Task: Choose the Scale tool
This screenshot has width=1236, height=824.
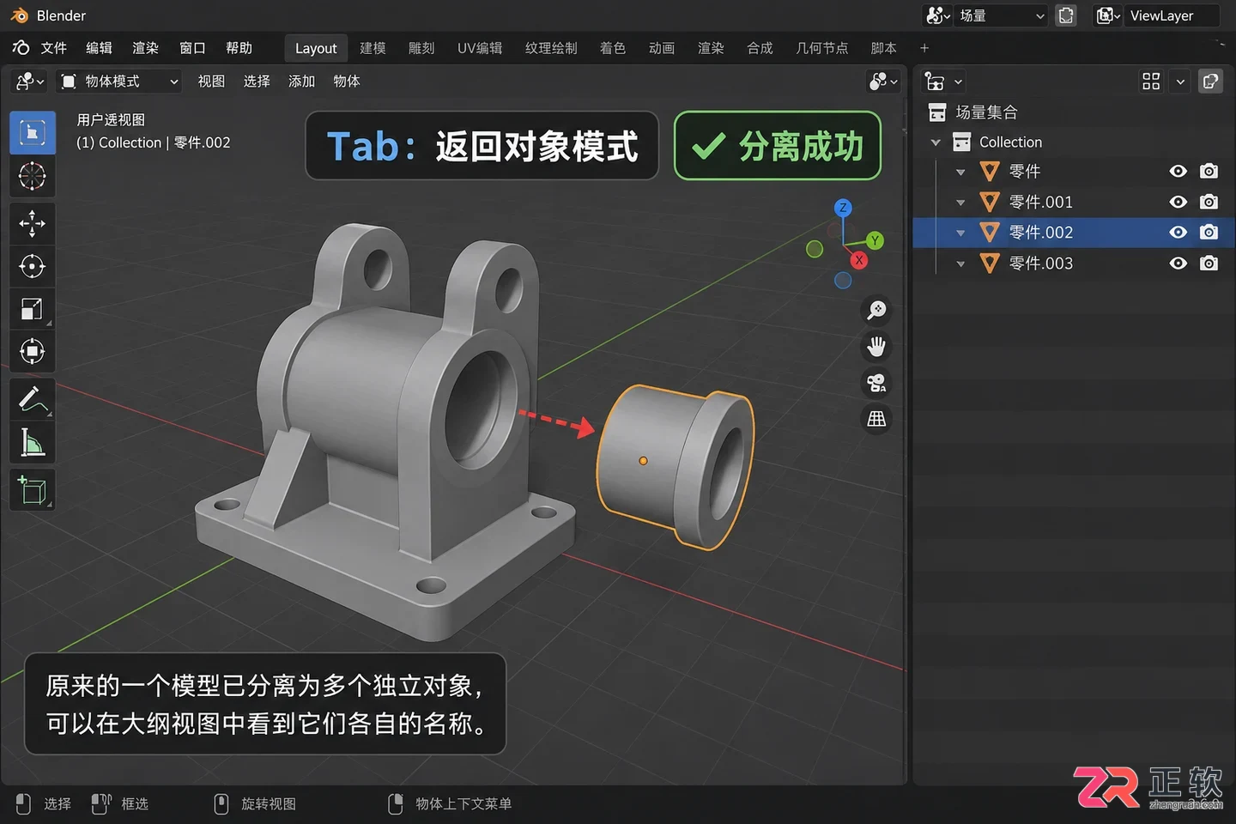Action: [x=33, y=309]
